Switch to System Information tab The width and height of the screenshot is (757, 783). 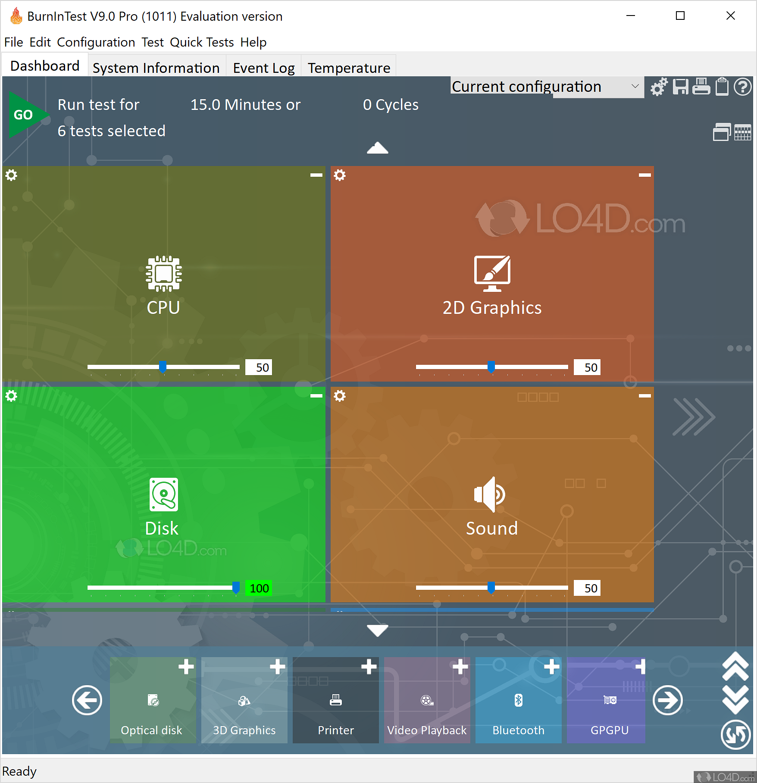(156, 68)
